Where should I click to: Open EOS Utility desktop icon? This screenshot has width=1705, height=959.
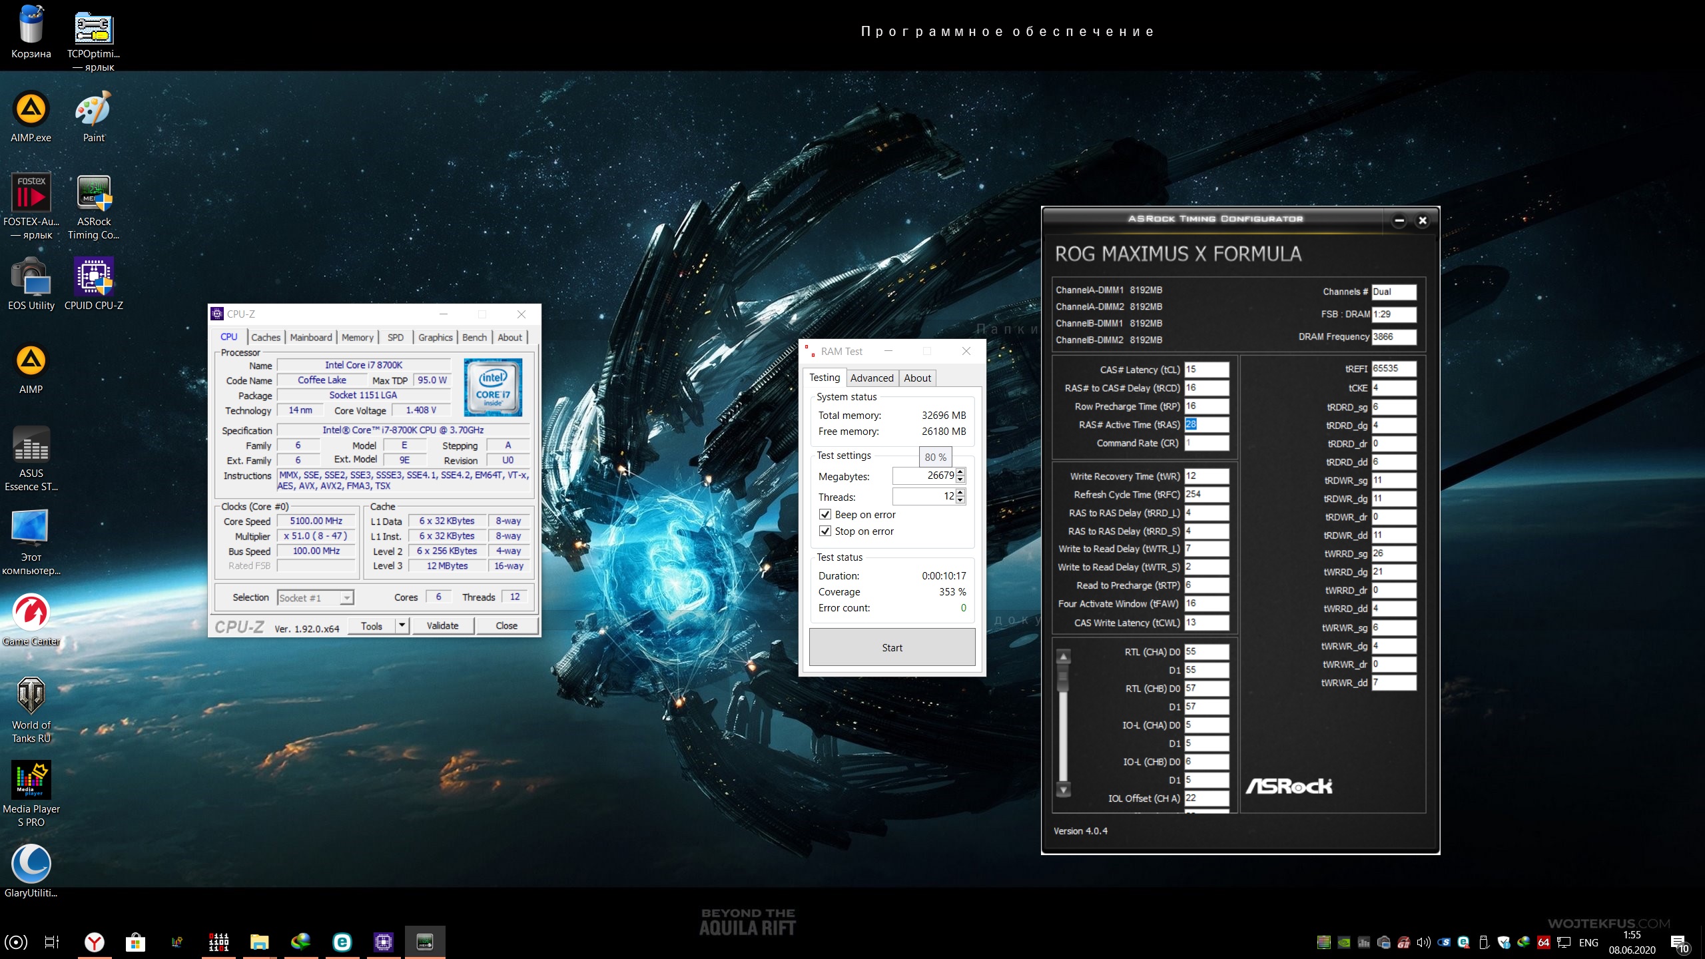coord(31,277)
